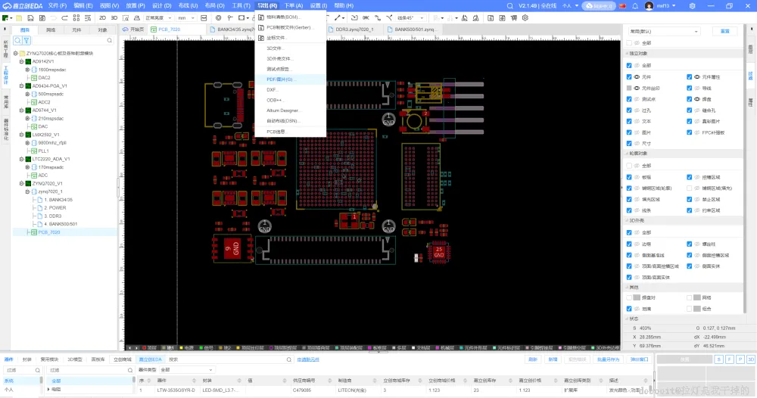
Task: Click the filter funnel icon in project panel
Action: [x=26, y=41]
